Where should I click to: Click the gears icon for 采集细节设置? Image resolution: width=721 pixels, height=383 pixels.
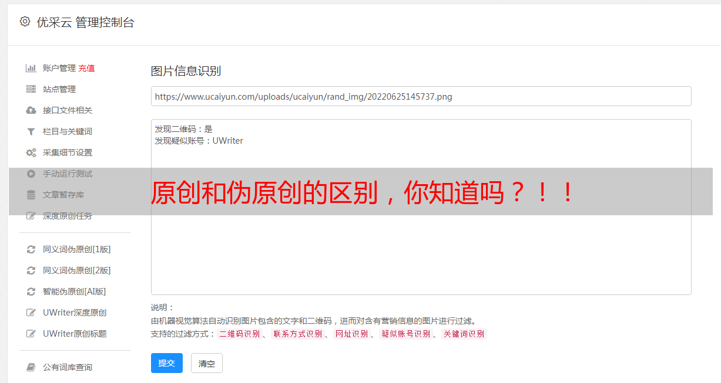tap(31, 152)
